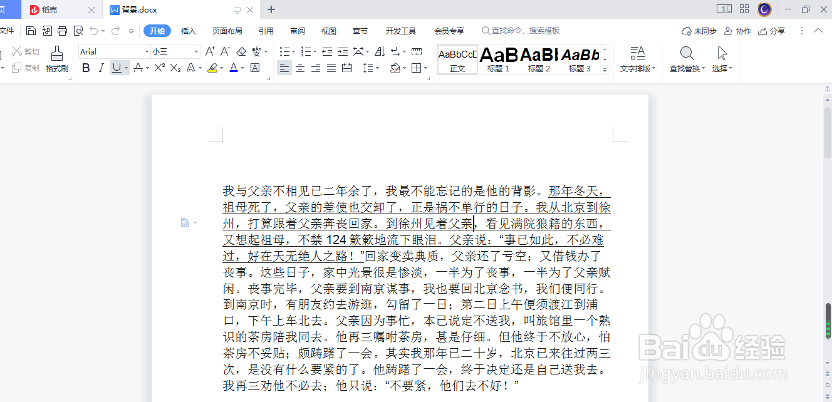Toggle center text alignment
The width and height of the screenshot is (832, 402).
click(x=300, y=68)
